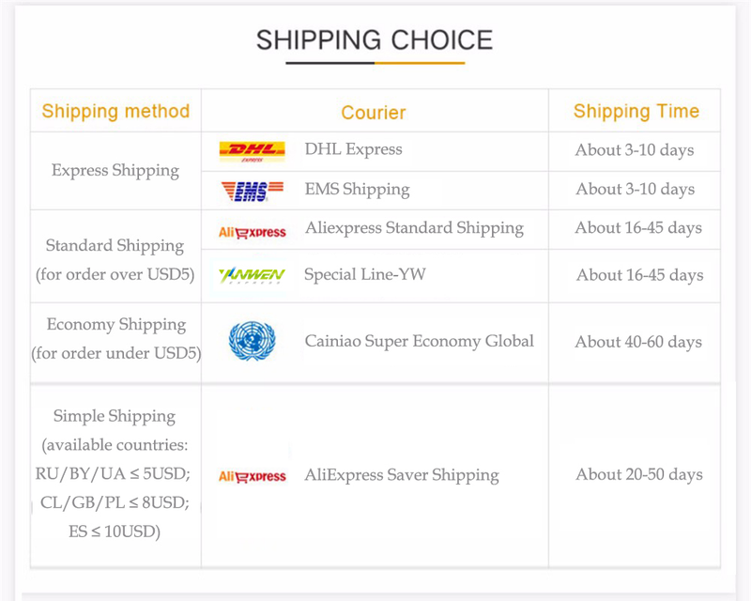Click the About 20-50 days cell
Image resolution: width=751 pixels, height=601 pixels.
point(638,475)
